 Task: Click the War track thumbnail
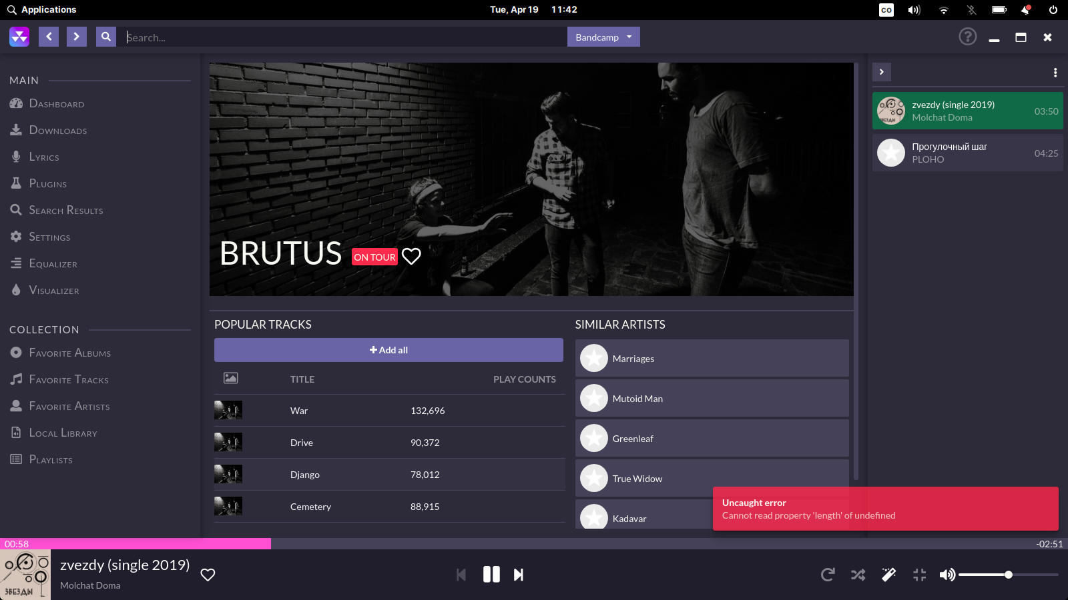[x=228, y=410]
